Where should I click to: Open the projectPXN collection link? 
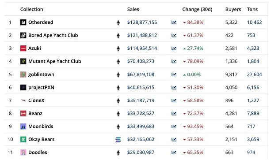point(41,88)
